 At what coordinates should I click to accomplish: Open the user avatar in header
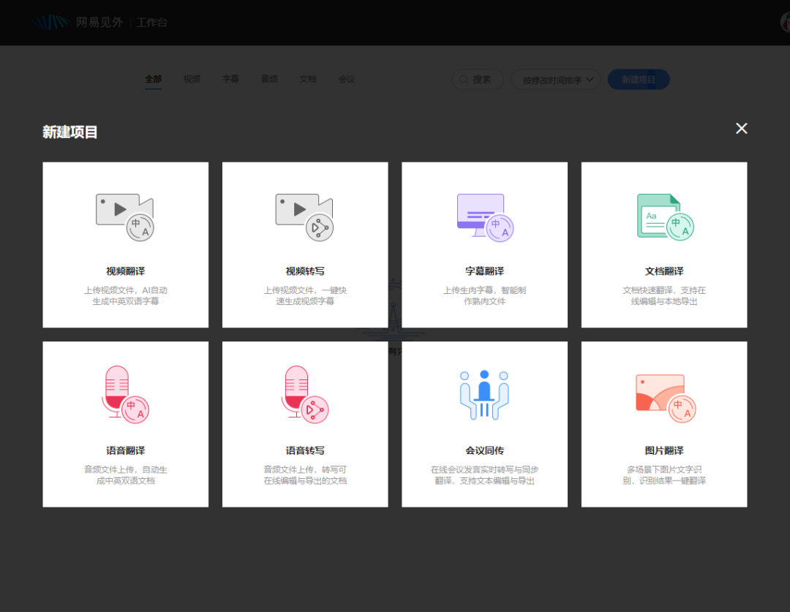point(785,22)
